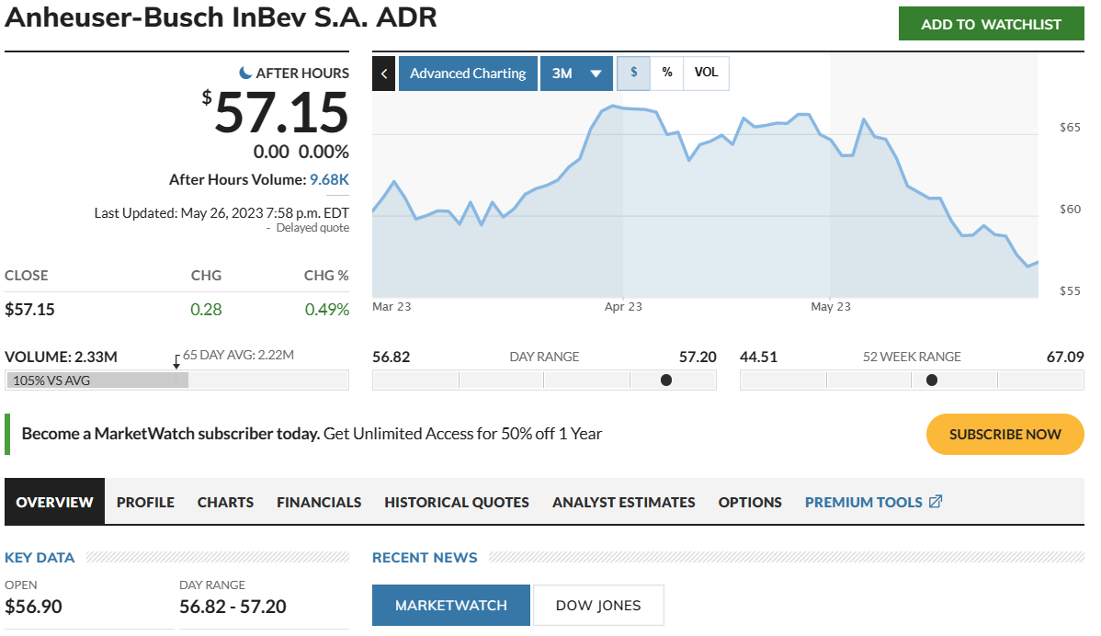
Task: Click the Subscribe Now button
Action: pyautogui.click(x=1005, y=435)
